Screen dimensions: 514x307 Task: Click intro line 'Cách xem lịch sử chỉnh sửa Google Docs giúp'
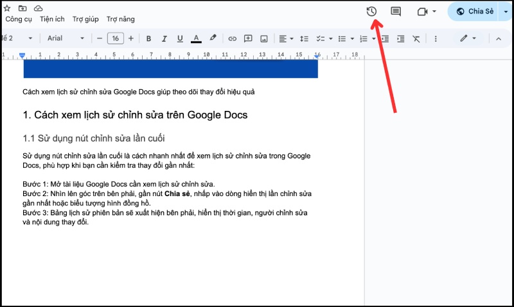tap(139, 92)
